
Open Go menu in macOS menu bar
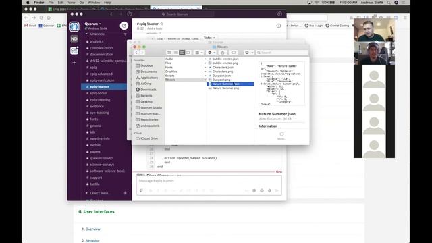[x=82, y=3]
